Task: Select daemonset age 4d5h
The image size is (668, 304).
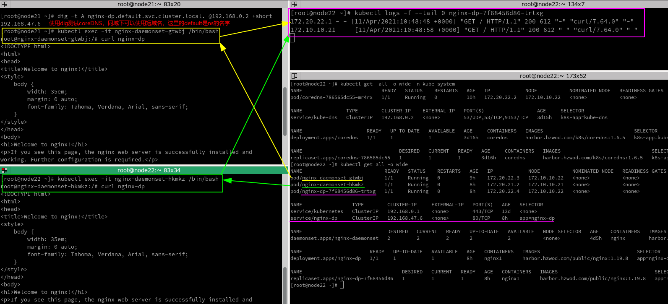Action: click(596, 238)
